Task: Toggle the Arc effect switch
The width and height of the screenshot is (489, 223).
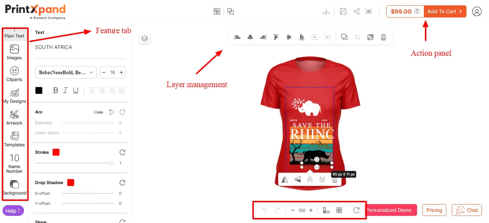Action: [98, 112]
